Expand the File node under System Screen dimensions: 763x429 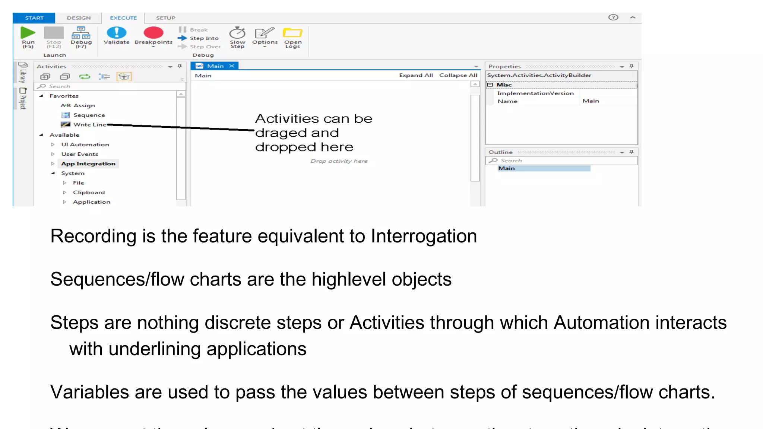click(64, 183)
